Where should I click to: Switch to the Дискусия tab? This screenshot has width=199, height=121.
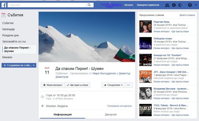point(111,115)
